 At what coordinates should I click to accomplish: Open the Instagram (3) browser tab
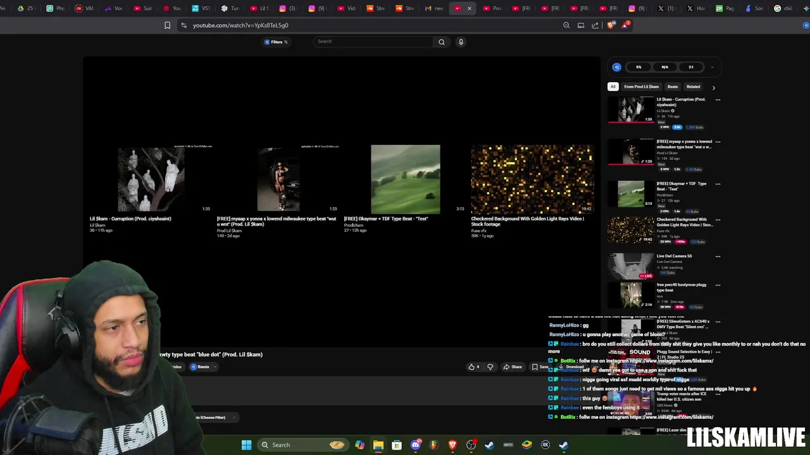click(287, 8)
